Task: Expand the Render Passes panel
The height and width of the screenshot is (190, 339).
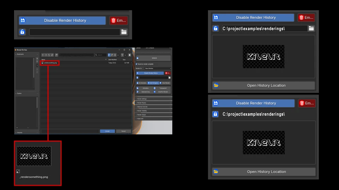Action: tap(154, 103)
